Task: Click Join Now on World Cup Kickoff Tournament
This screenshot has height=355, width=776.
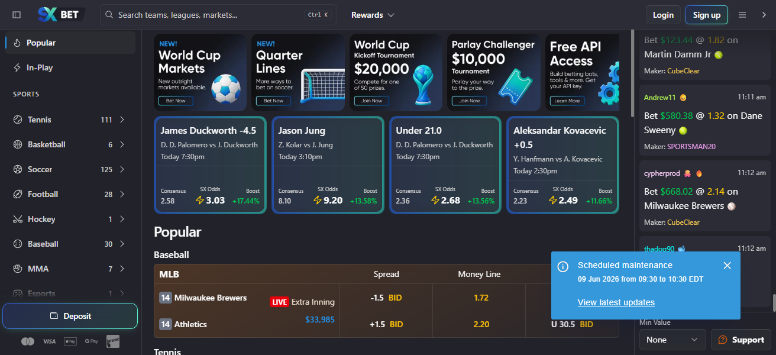Action: [x=371, y=101]
